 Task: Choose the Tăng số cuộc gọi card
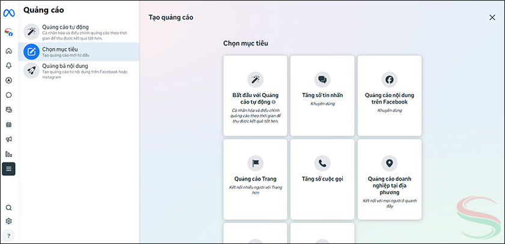click(322, 179)
